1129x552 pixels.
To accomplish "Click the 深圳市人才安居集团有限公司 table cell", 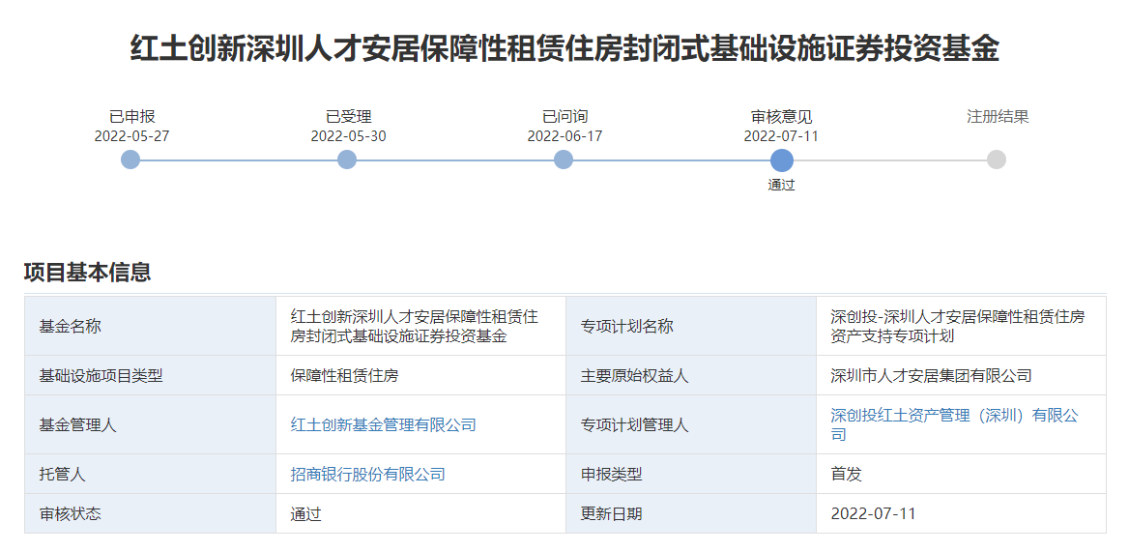I will (x=931, y=376).
